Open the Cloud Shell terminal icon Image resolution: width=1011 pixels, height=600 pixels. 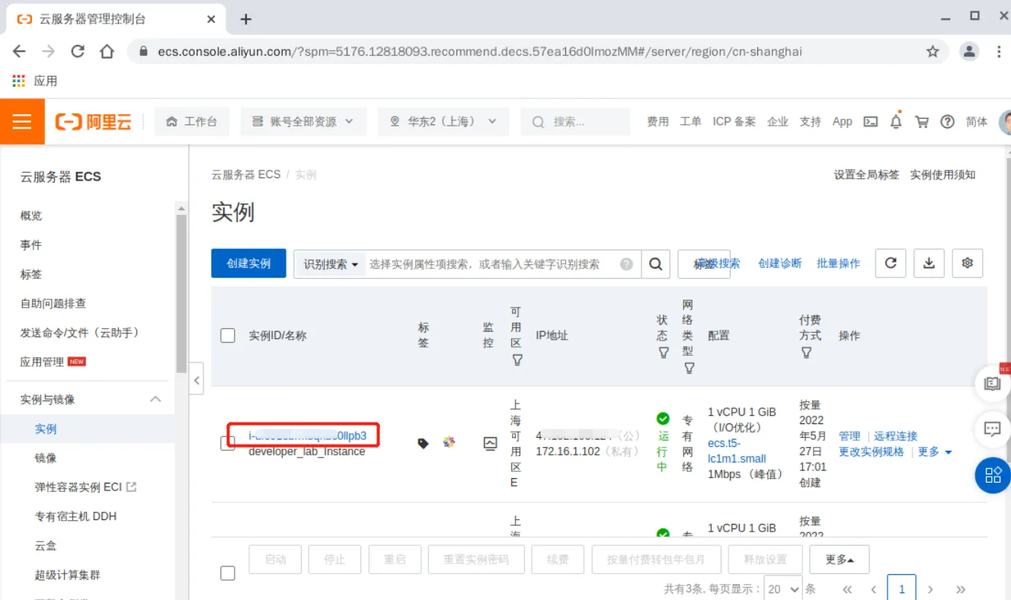(871, 122)
